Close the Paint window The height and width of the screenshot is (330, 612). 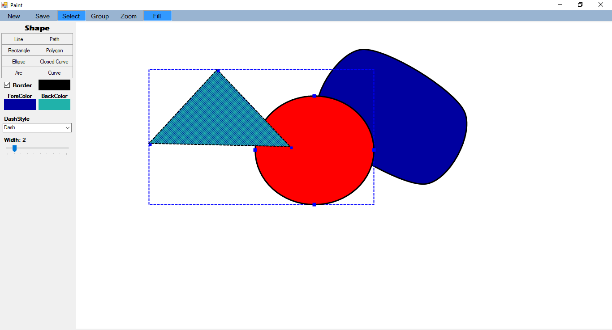pyautogui.click(x=601, y=5)
